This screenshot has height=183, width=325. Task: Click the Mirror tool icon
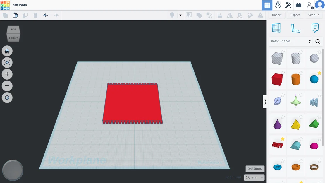pos(230,15)
